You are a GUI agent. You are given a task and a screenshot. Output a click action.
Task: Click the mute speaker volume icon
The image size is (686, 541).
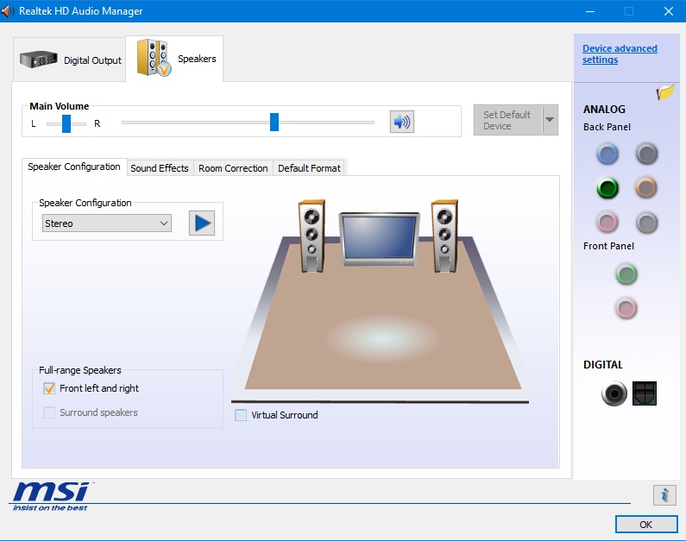[x=401, y=122]
